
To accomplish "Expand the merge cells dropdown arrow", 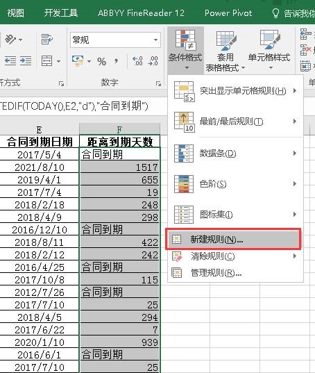I will (59, 61).
